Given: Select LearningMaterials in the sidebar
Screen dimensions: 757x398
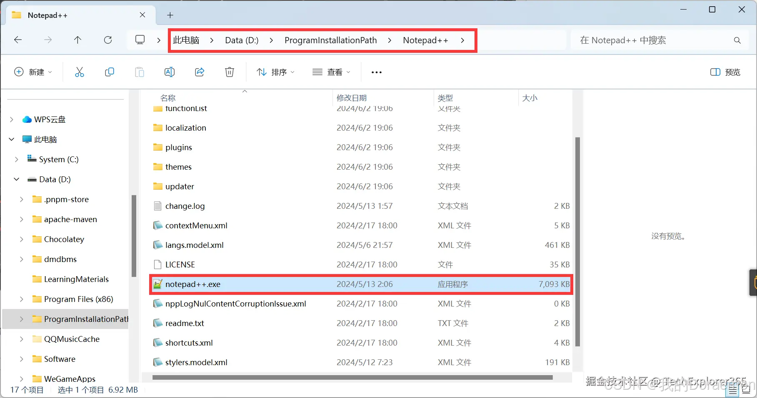Looking at the screenshot, I should [76, 279].
